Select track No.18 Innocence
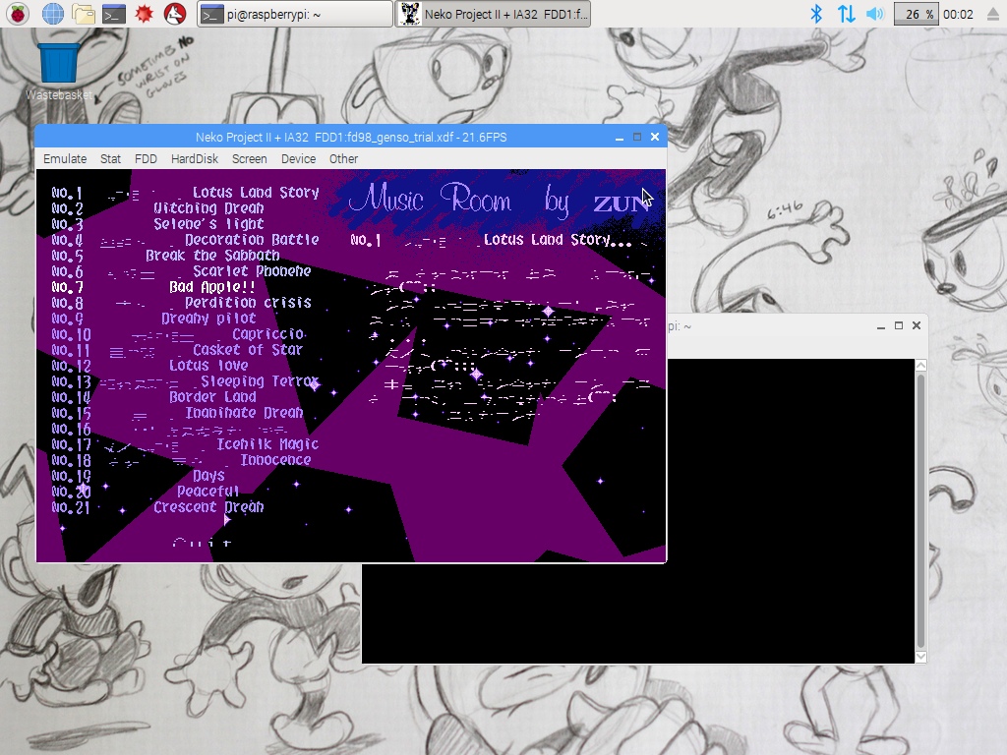 tap(182, 460)
